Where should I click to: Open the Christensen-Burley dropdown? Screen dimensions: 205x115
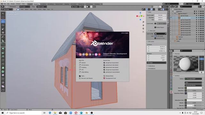coord(193,85)
